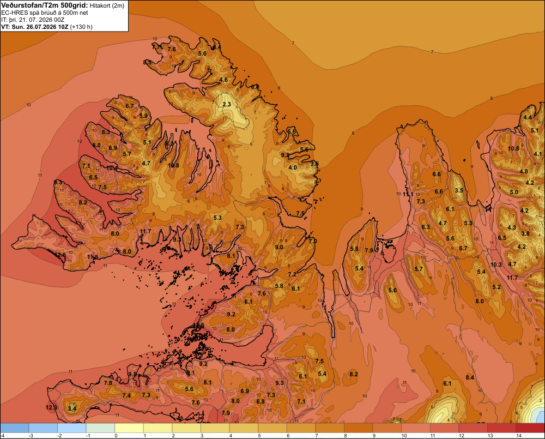Select the 3.4 temperature label
Viewport: 545px width, 439px height.
click(x=72, y=408)
